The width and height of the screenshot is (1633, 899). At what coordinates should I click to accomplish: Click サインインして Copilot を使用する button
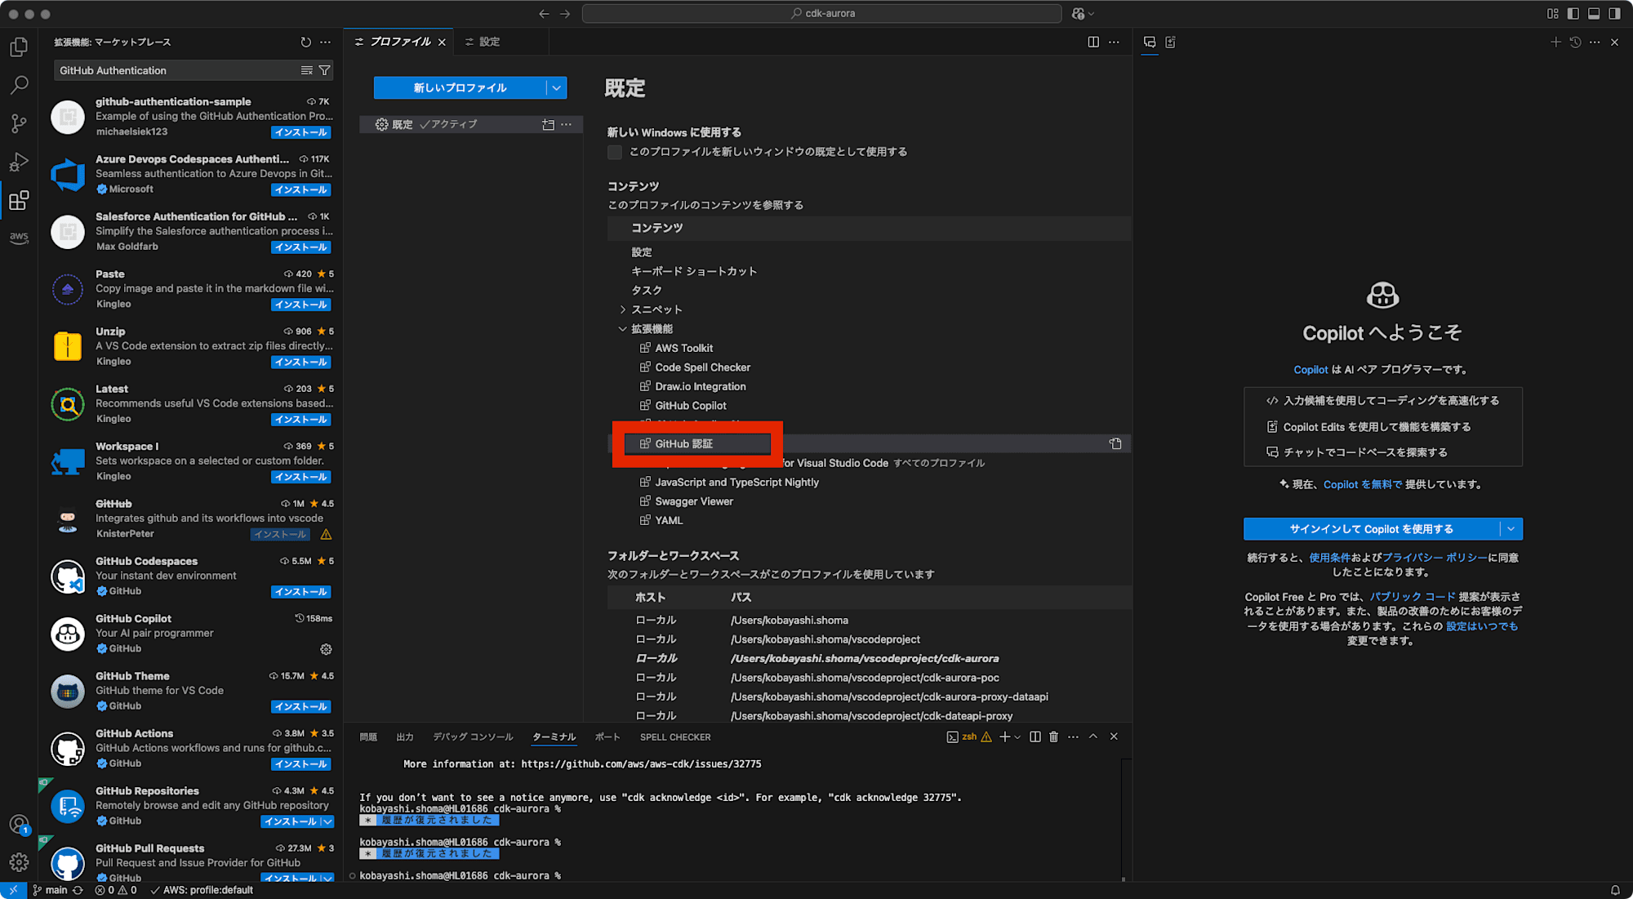pyautogui.click(x=1372, y=530)
